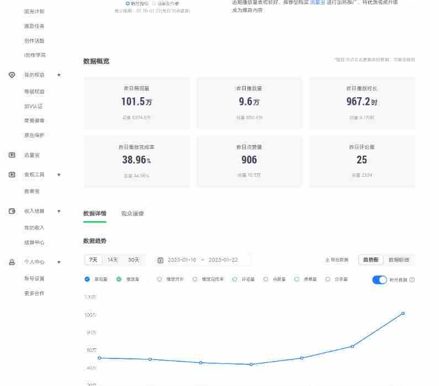Click the 9.6万 播放量 card

click(x=249, y=103)
